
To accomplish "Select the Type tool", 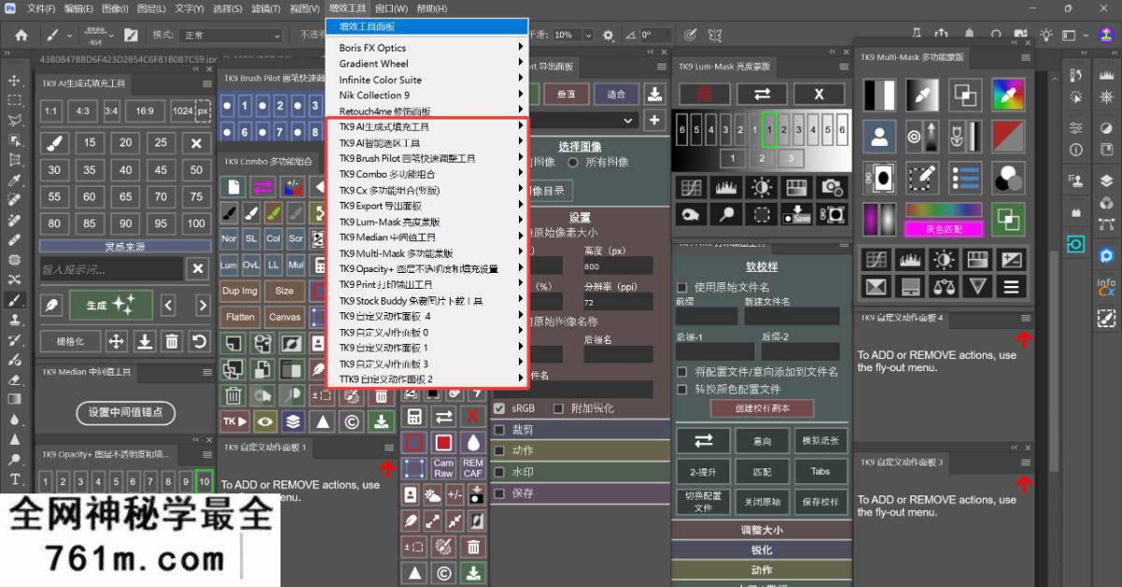I will [14, 480].
